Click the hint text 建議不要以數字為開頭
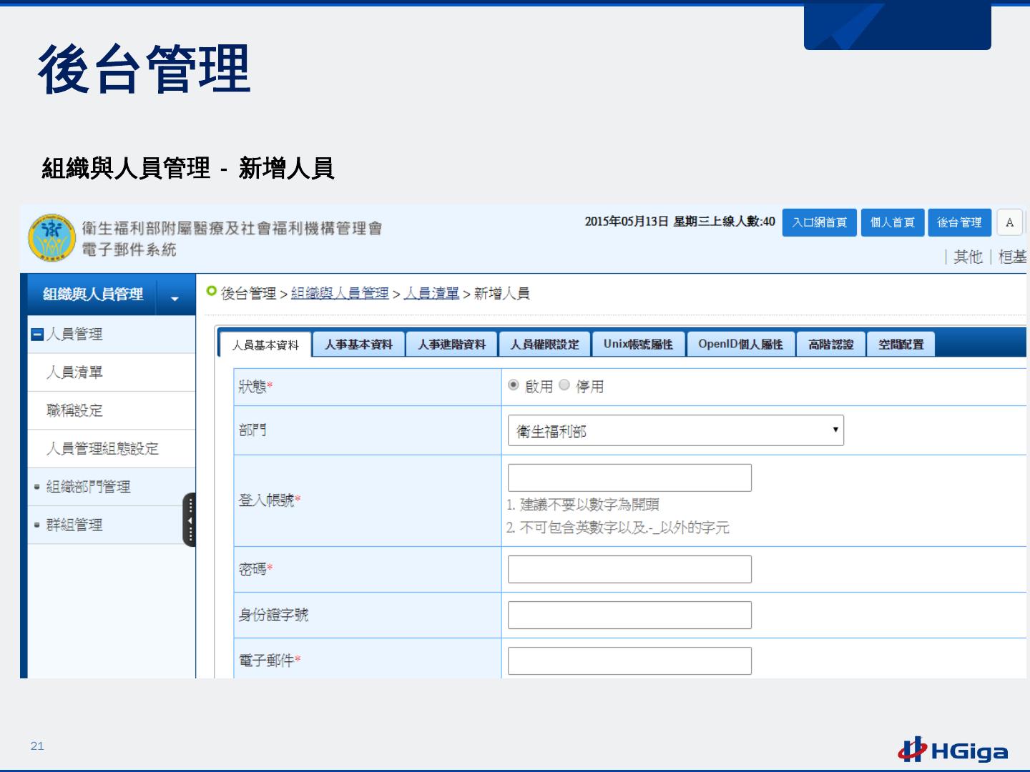This screenshot has width=1030, height=772. tap(589, 505)
